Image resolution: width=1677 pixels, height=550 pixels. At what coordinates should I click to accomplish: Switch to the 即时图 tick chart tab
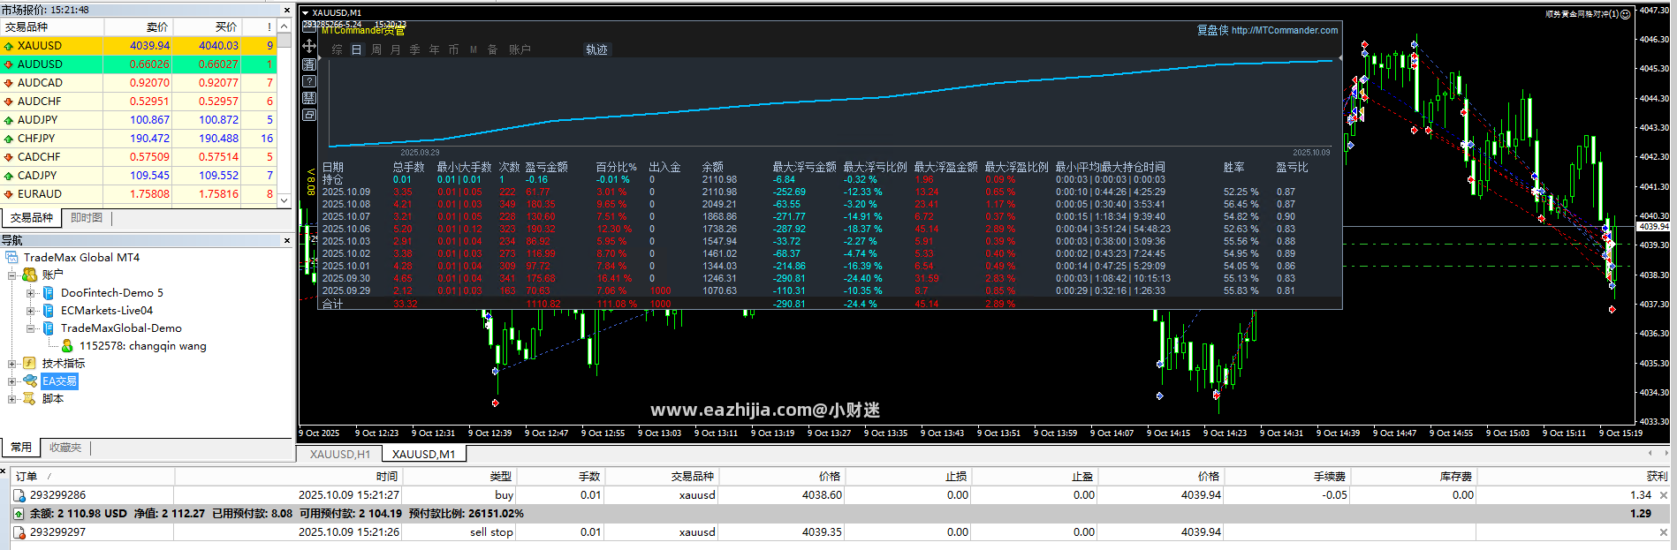coord(87,217)
